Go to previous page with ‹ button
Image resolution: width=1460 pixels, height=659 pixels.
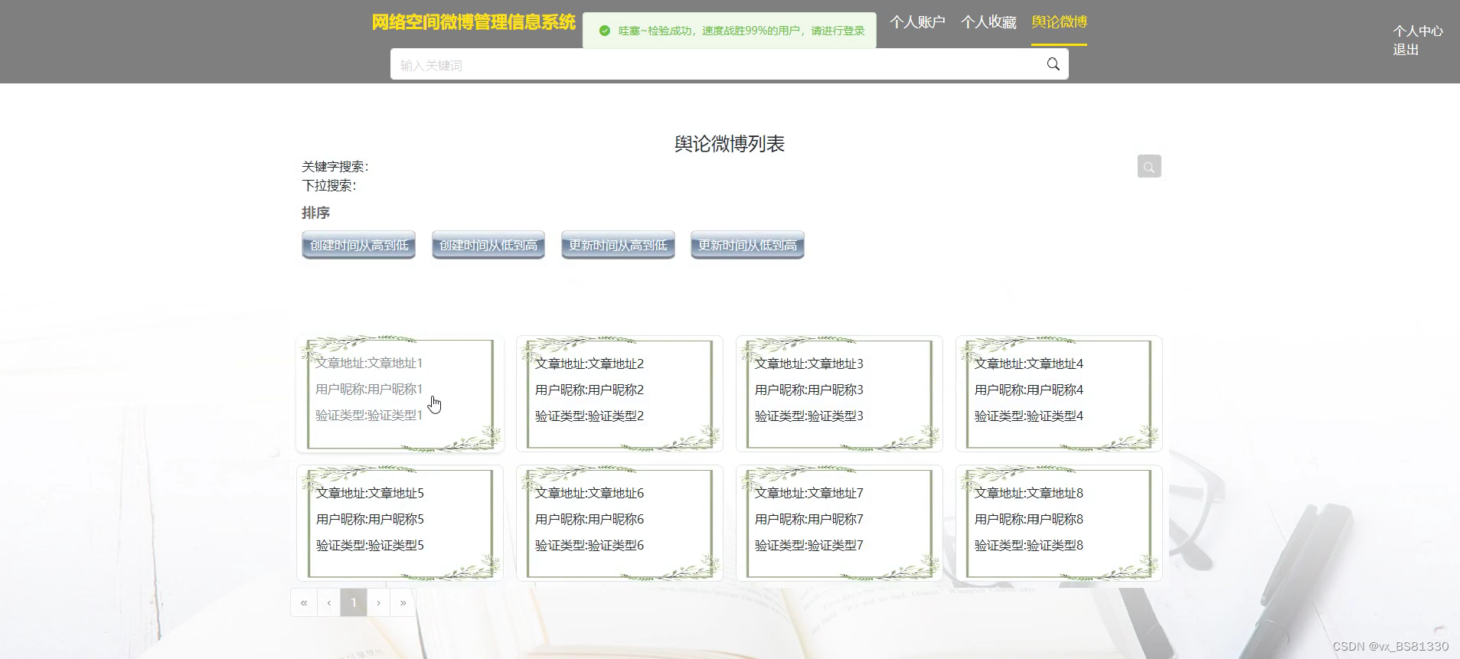329,602
